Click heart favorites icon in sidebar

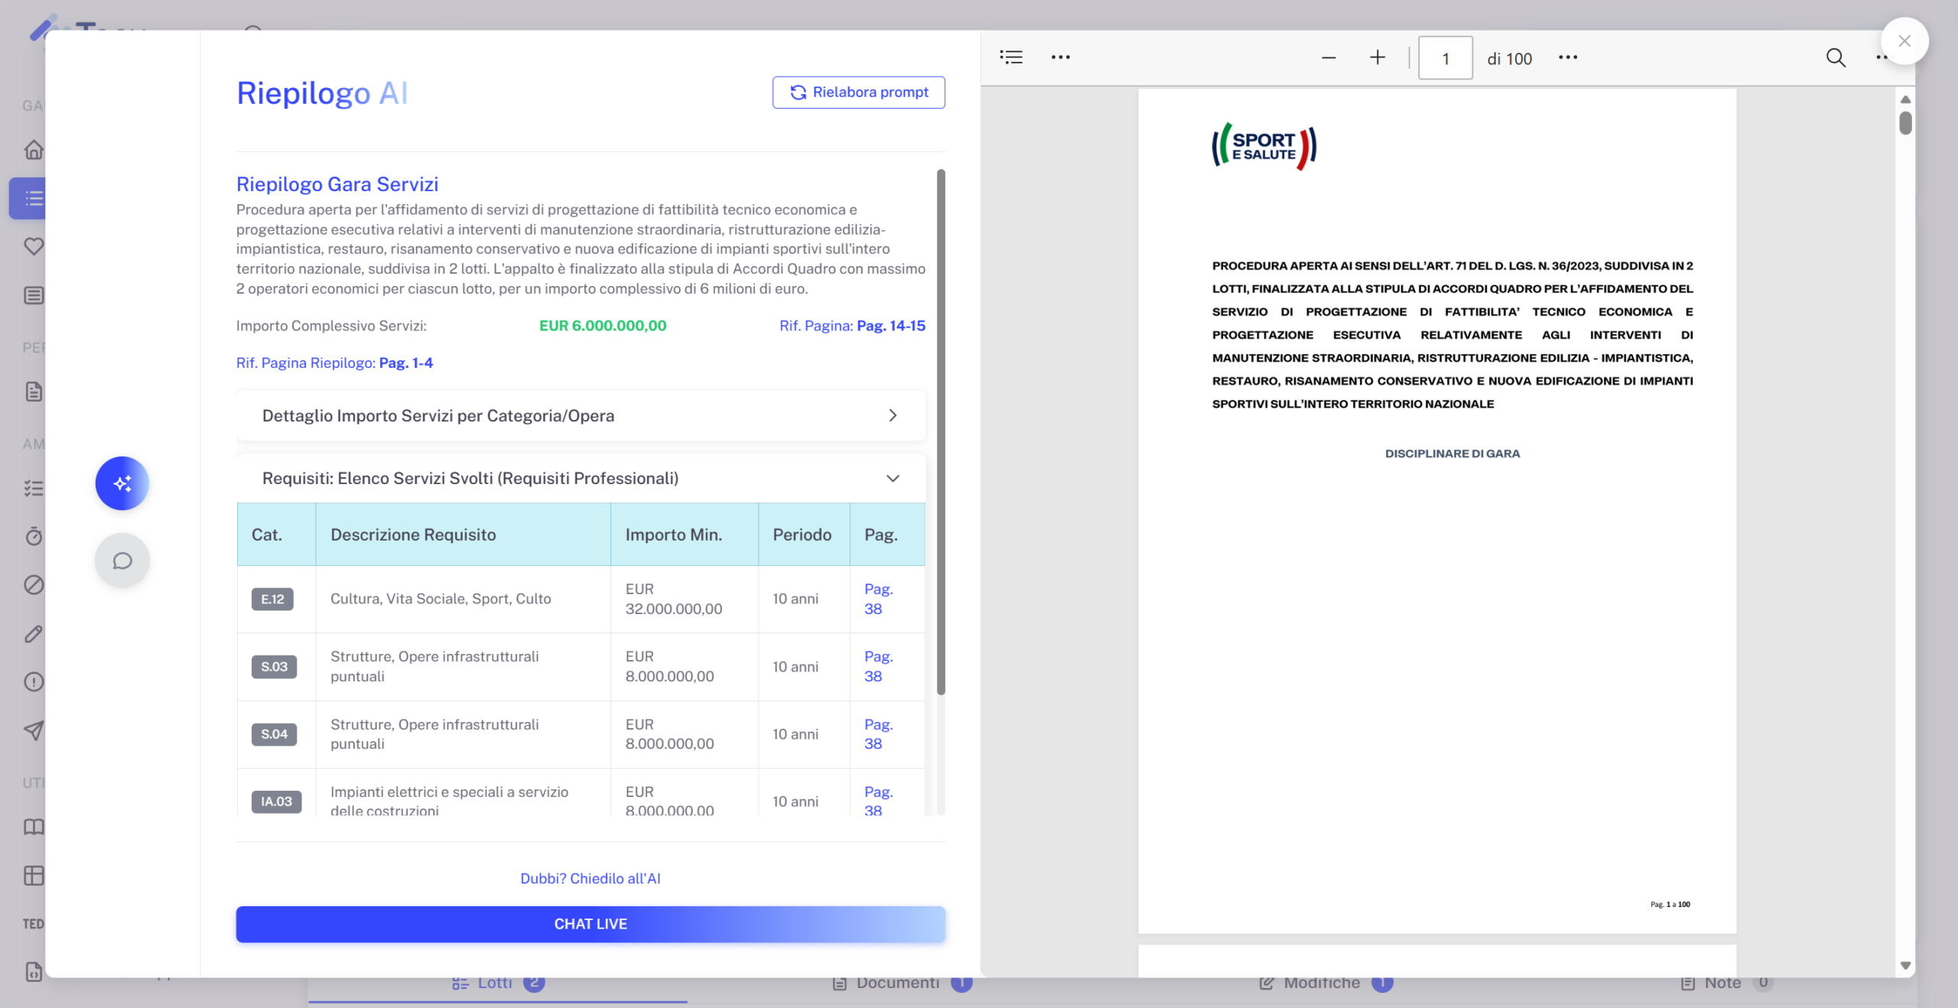point(34,246)
